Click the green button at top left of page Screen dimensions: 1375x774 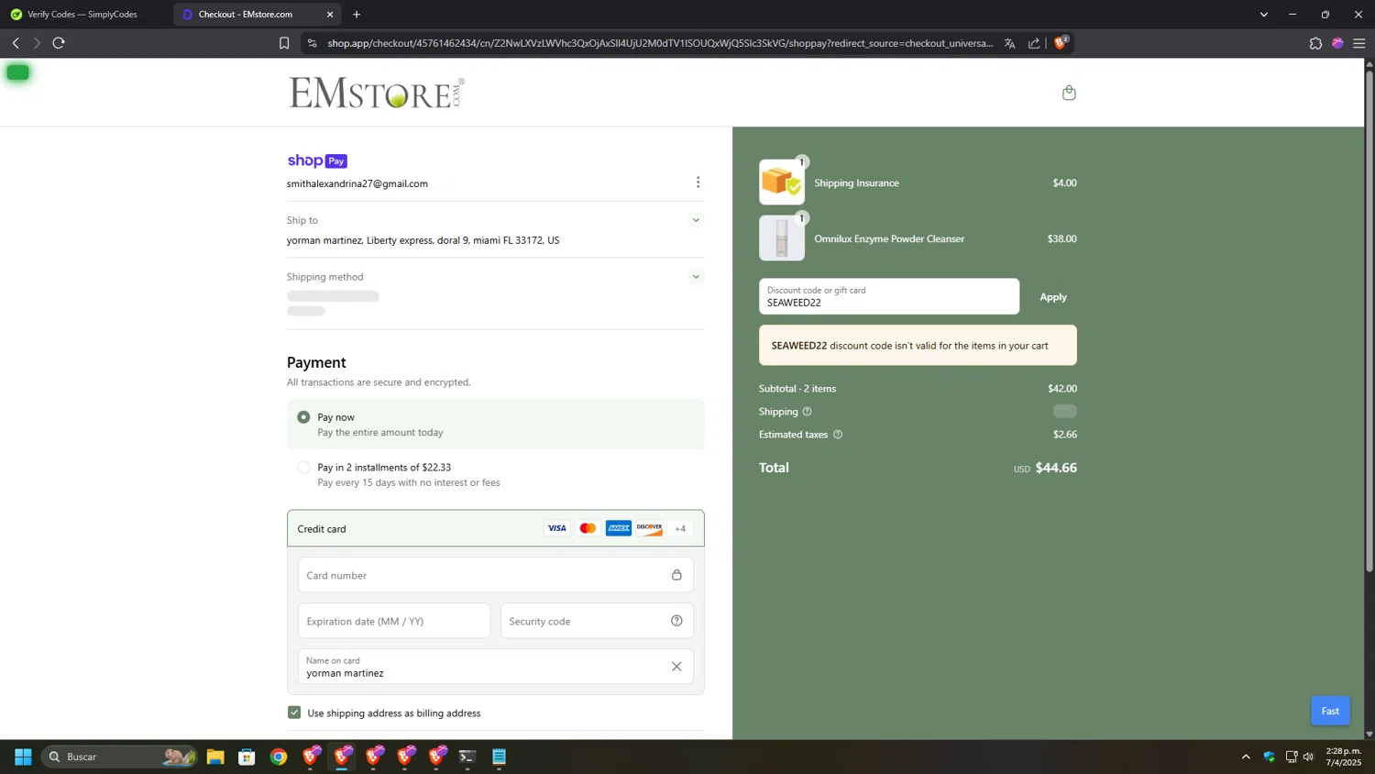tap(17, 72)
